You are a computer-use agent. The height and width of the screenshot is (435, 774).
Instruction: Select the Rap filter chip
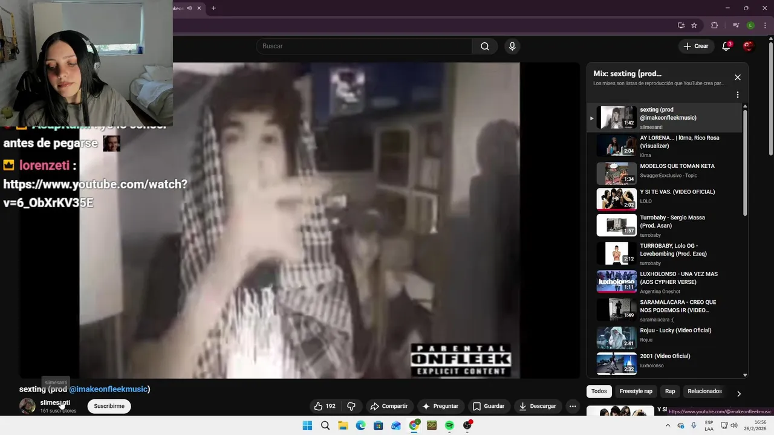(670, 391)
